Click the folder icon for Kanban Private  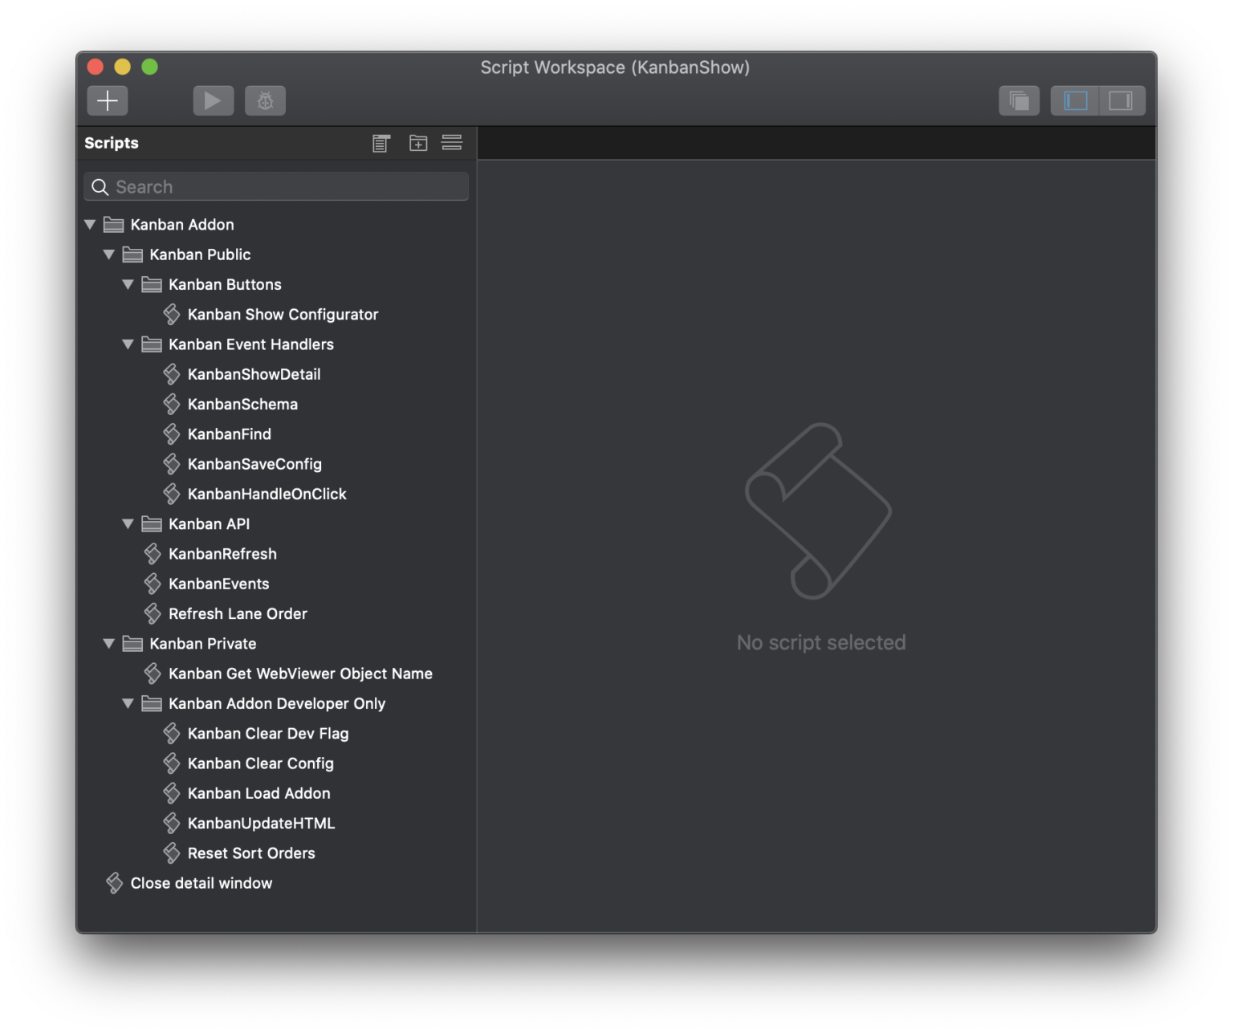pyautogui.click(x=132, y=643)
